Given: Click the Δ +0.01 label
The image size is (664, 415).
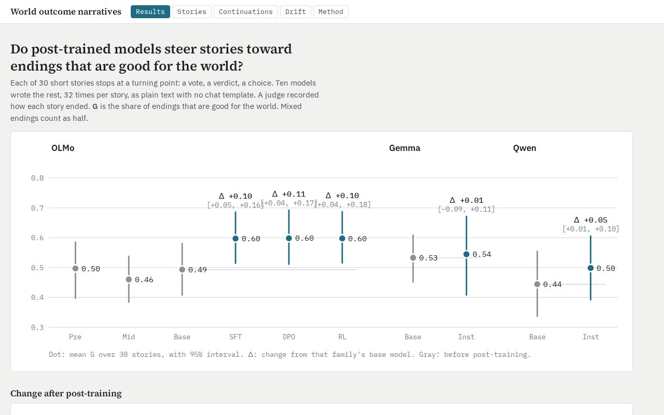Looking at the screenshot, I should tap(466, 200).
